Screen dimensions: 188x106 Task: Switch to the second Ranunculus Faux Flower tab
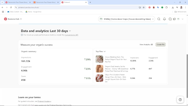[x=46, y=2]
